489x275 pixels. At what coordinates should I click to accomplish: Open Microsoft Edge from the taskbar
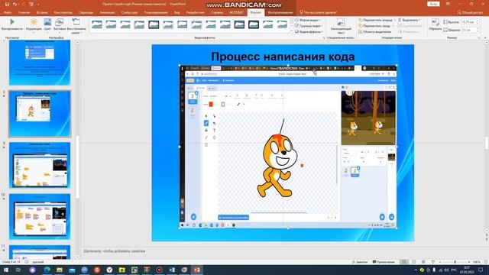(x=47, y=270)
